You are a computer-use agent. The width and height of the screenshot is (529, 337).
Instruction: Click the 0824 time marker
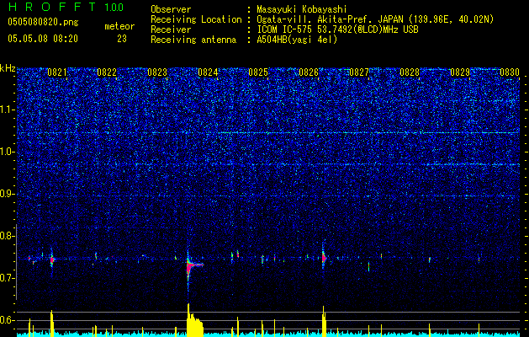208,72
